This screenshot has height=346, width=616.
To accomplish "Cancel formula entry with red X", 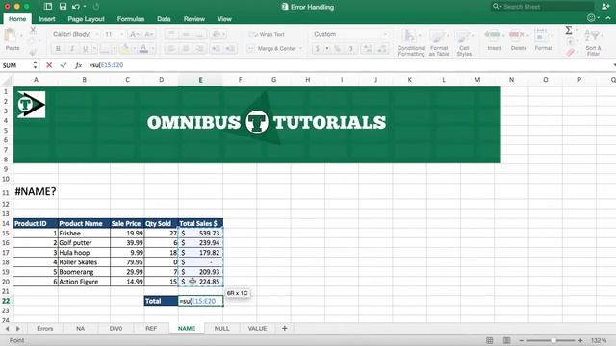I will point(49,65).
